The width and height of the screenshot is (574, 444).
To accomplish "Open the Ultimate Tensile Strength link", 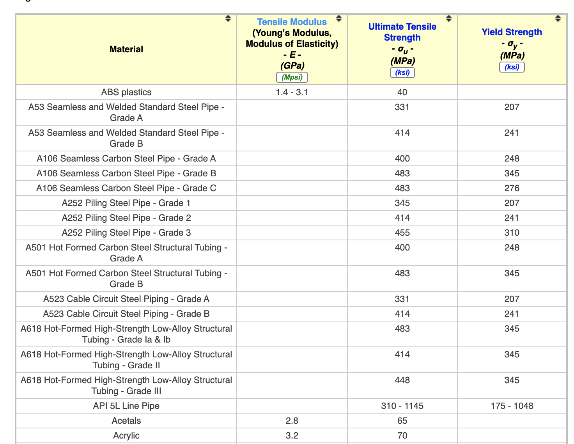I will point(402,32).
